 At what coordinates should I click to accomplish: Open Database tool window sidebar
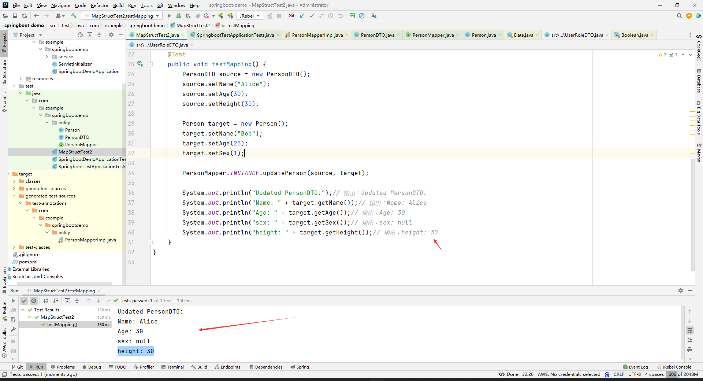pyautogui.click(x=699, y=81)
